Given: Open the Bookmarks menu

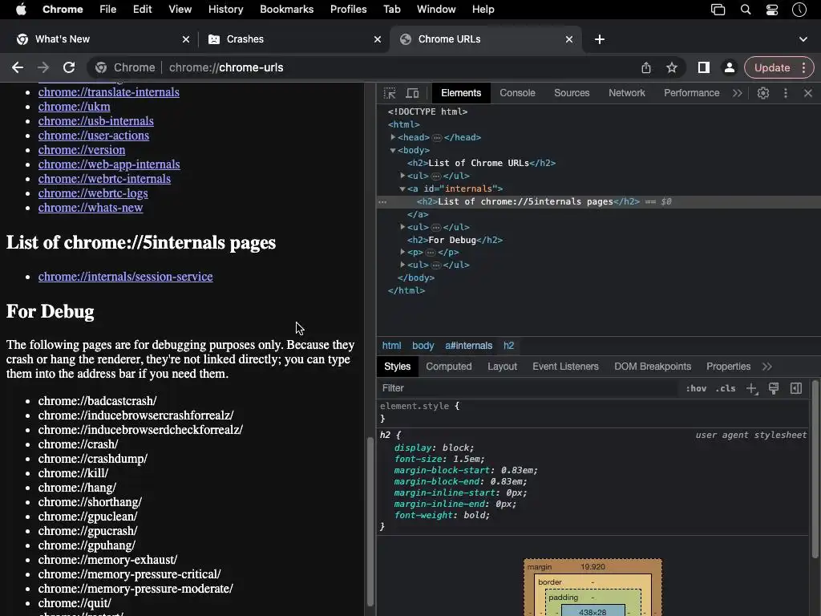Looking at the screenshot, I should pyautogui.click(x=286, y=10).
